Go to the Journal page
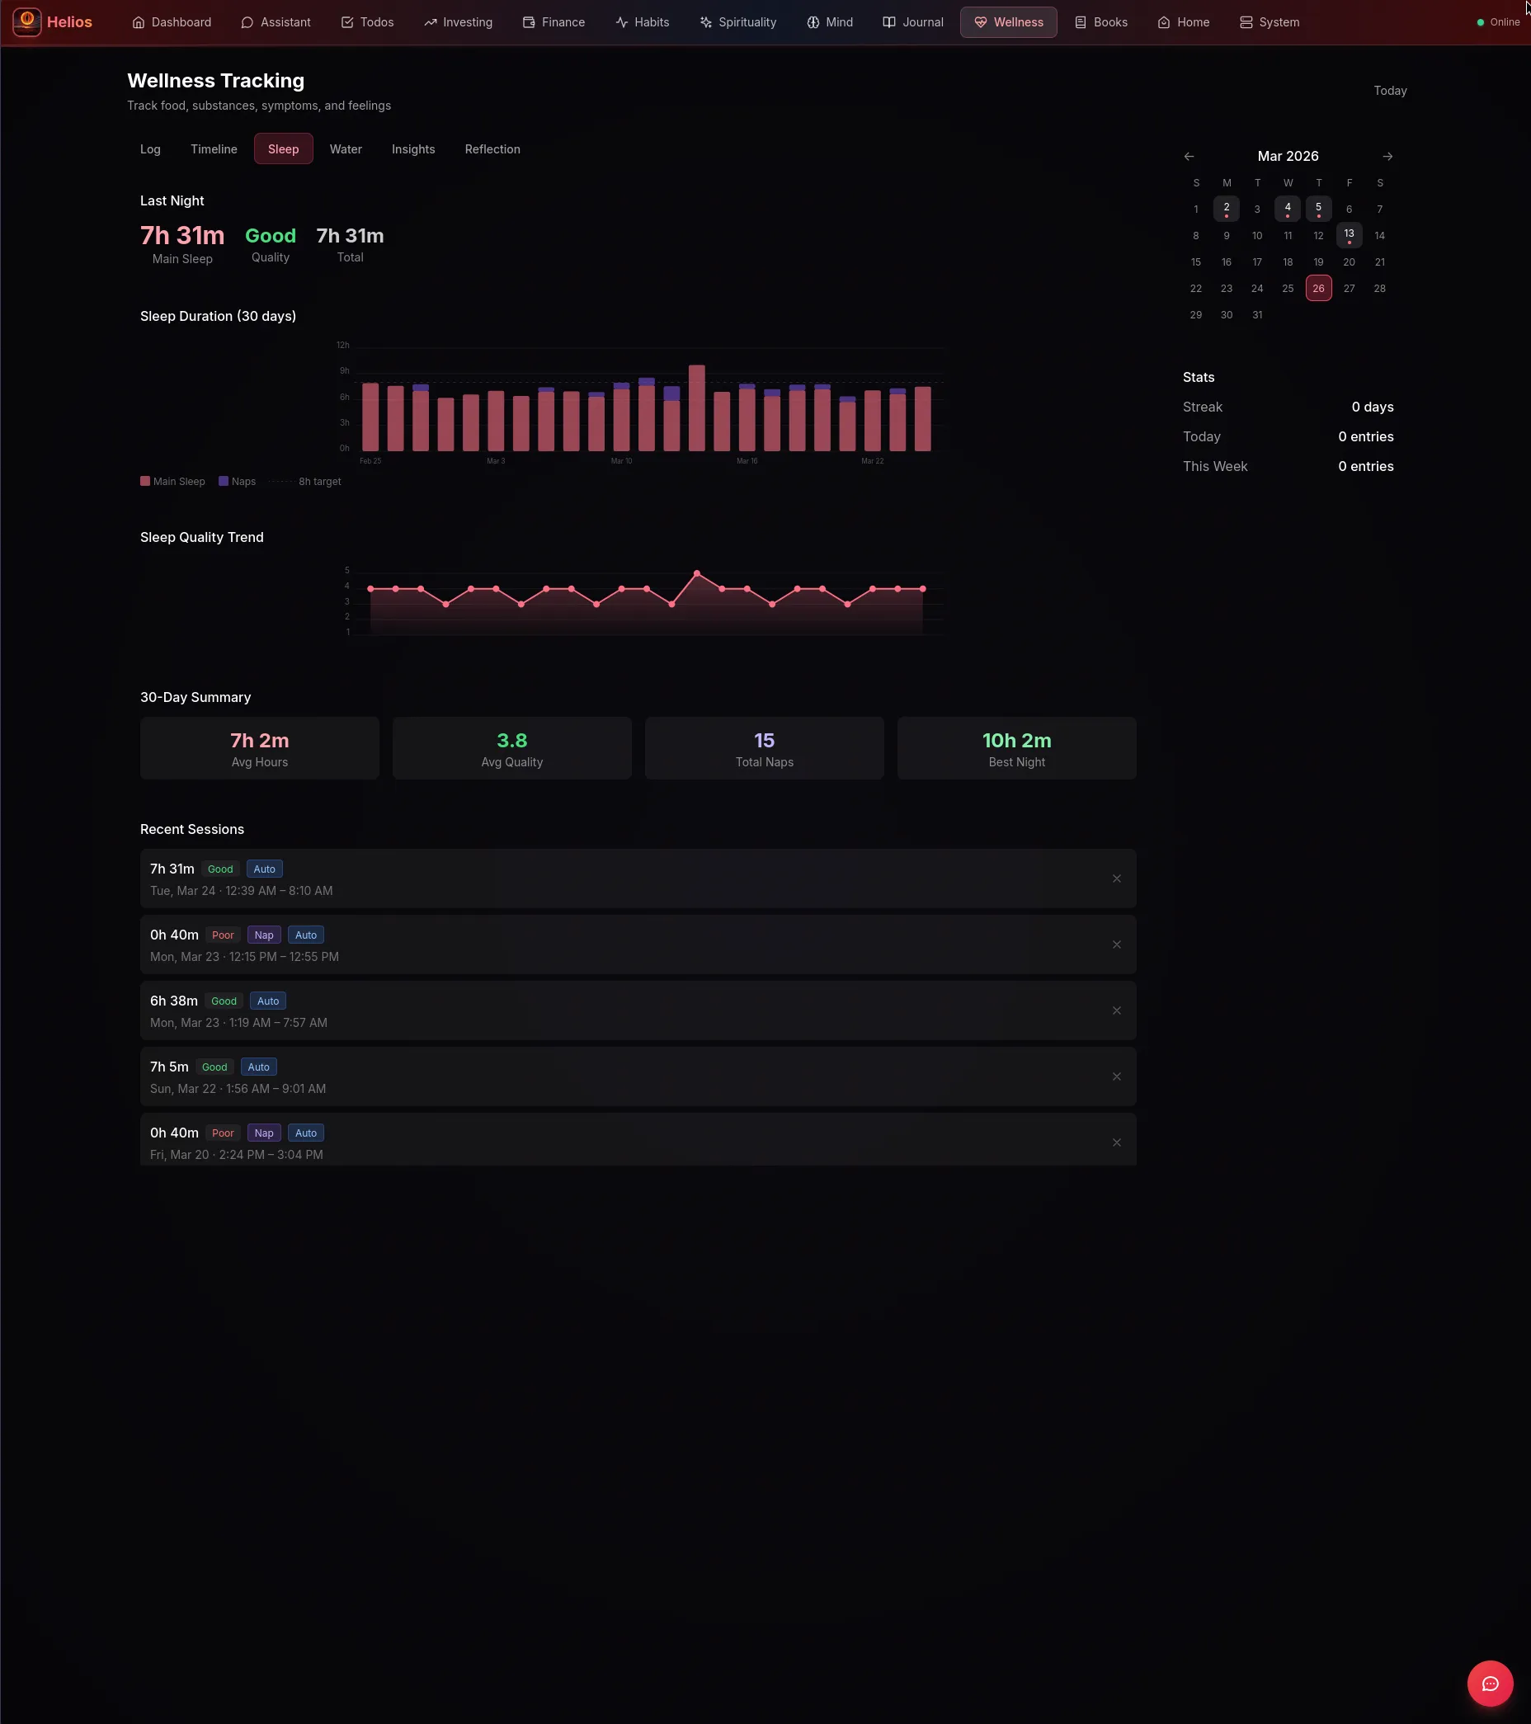 pos(912,22)
